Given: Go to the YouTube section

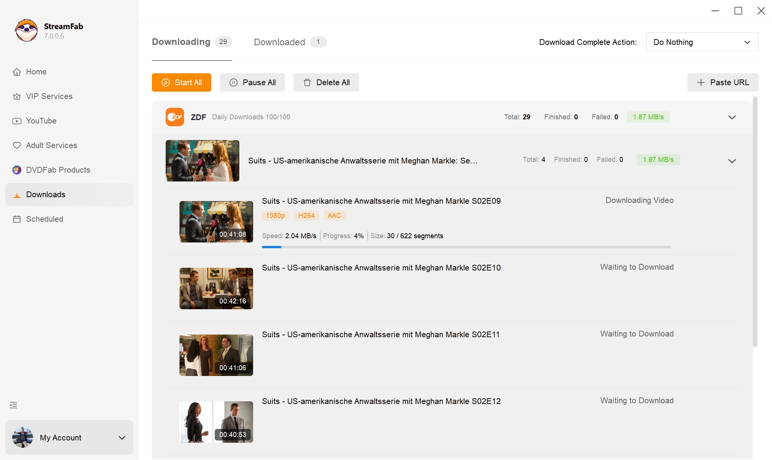Looking at the screenshot, I should [x=41, y=121].
